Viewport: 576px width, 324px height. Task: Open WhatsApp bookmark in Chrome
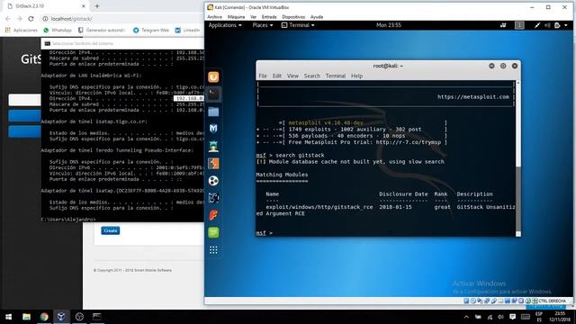click(x=58, y=30)
